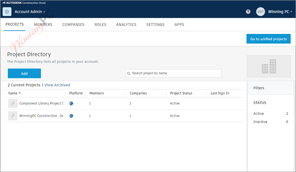The height and width of the screenshot is (172, 296).
Task: Go to the Analytics tab
Action: [126, 25]
